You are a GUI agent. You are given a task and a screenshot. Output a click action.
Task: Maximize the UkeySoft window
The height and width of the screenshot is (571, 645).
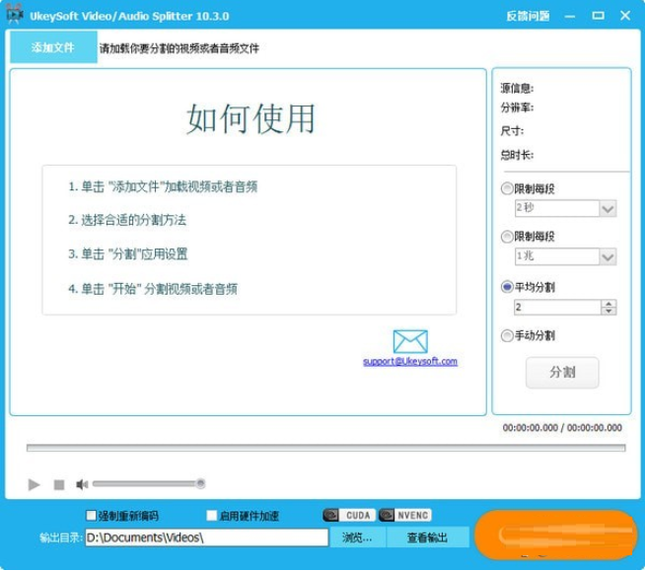point(598,16)
